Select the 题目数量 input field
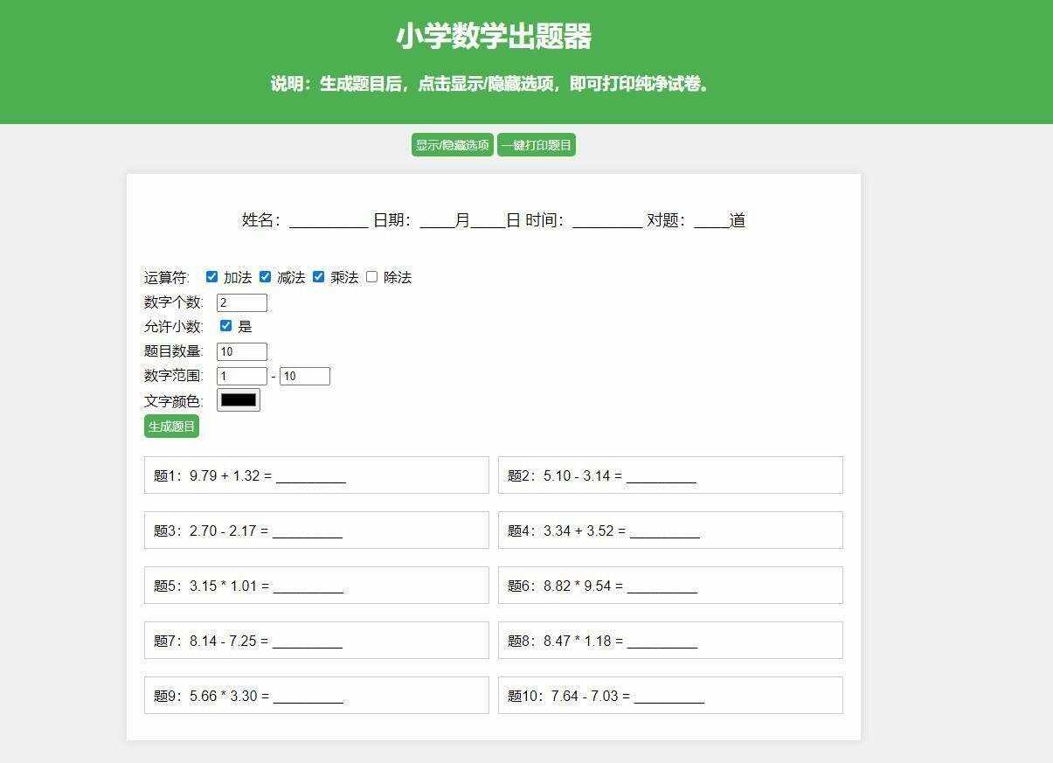Viewport: 1053px width, 763px height. tap(241, 351)
